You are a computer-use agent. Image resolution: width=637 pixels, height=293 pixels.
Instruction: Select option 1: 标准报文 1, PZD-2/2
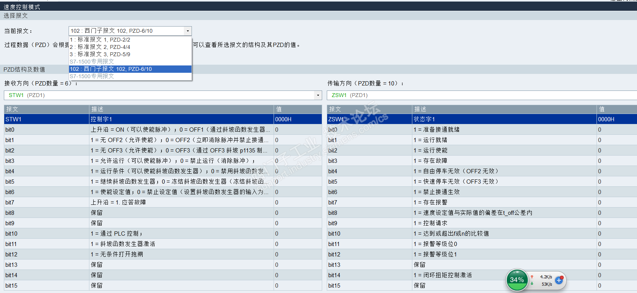pos(130,40)
